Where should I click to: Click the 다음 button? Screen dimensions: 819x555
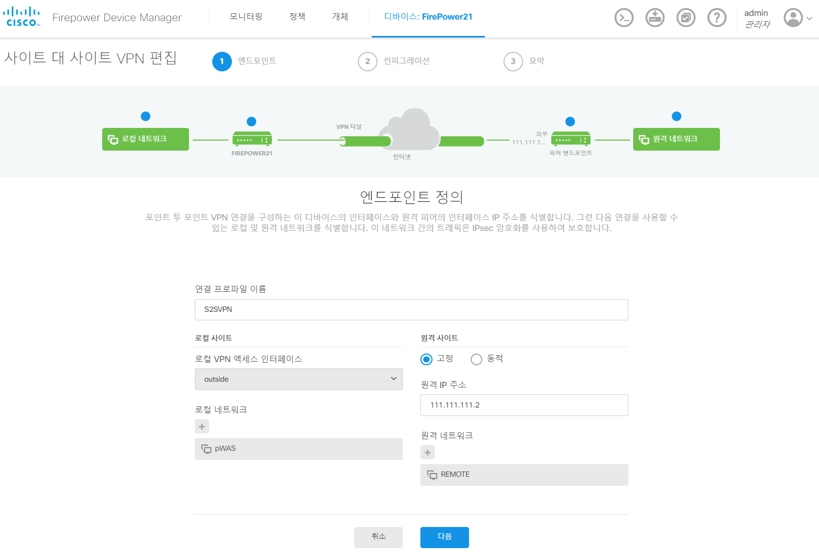click(445, 537)
